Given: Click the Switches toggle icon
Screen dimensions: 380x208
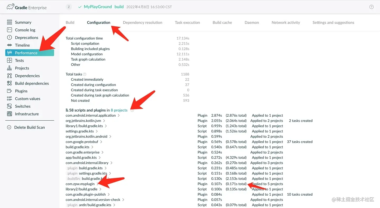Looking at the screenshot, I should [9, 106].
